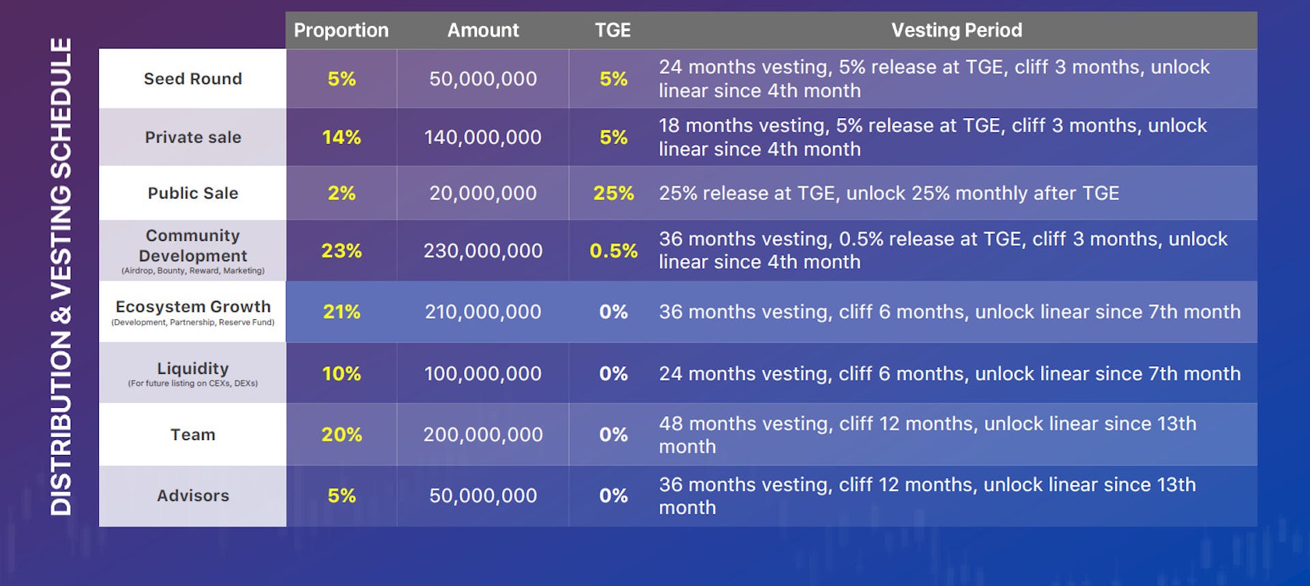
Task: Click the Liquidity row label
Action: 192,368
